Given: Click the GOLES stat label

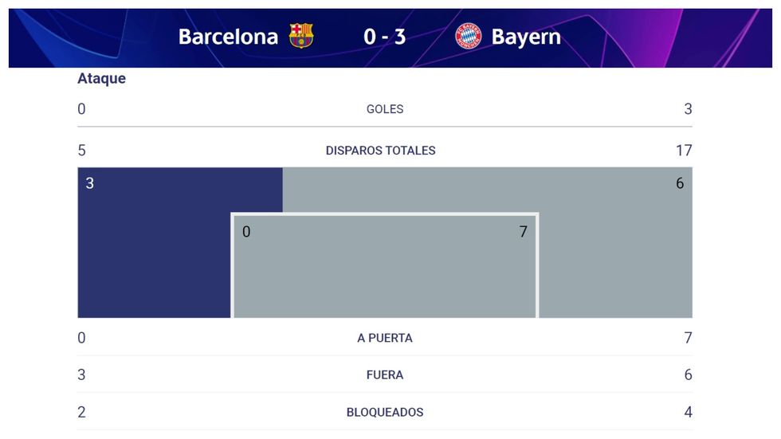Looking at the screenshot, I should click(385, 109).
